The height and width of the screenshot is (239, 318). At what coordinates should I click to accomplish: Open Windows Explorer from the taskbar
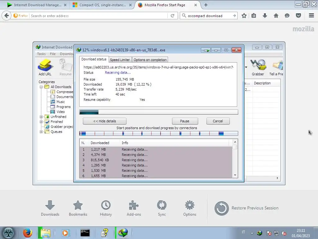pos(46,233)
